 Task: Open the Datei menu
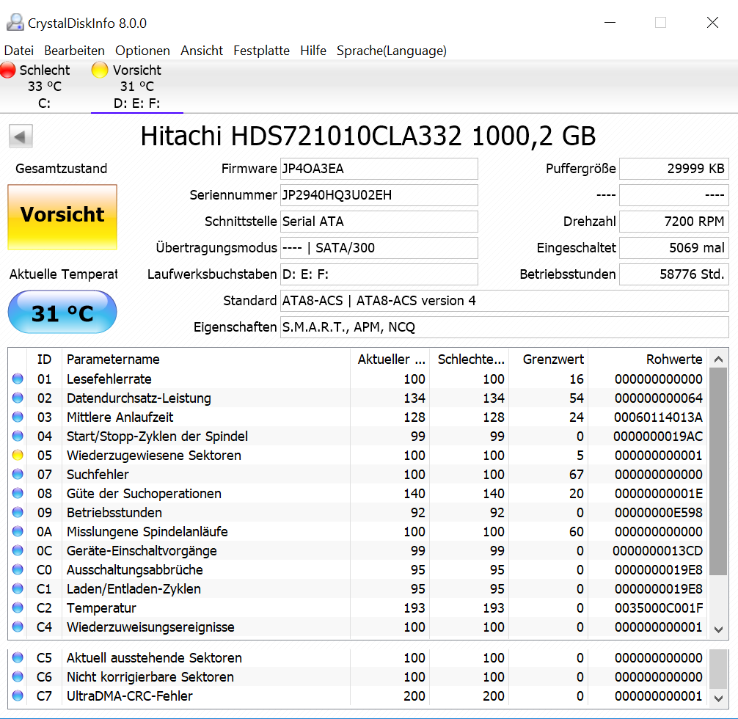[19, 51]
